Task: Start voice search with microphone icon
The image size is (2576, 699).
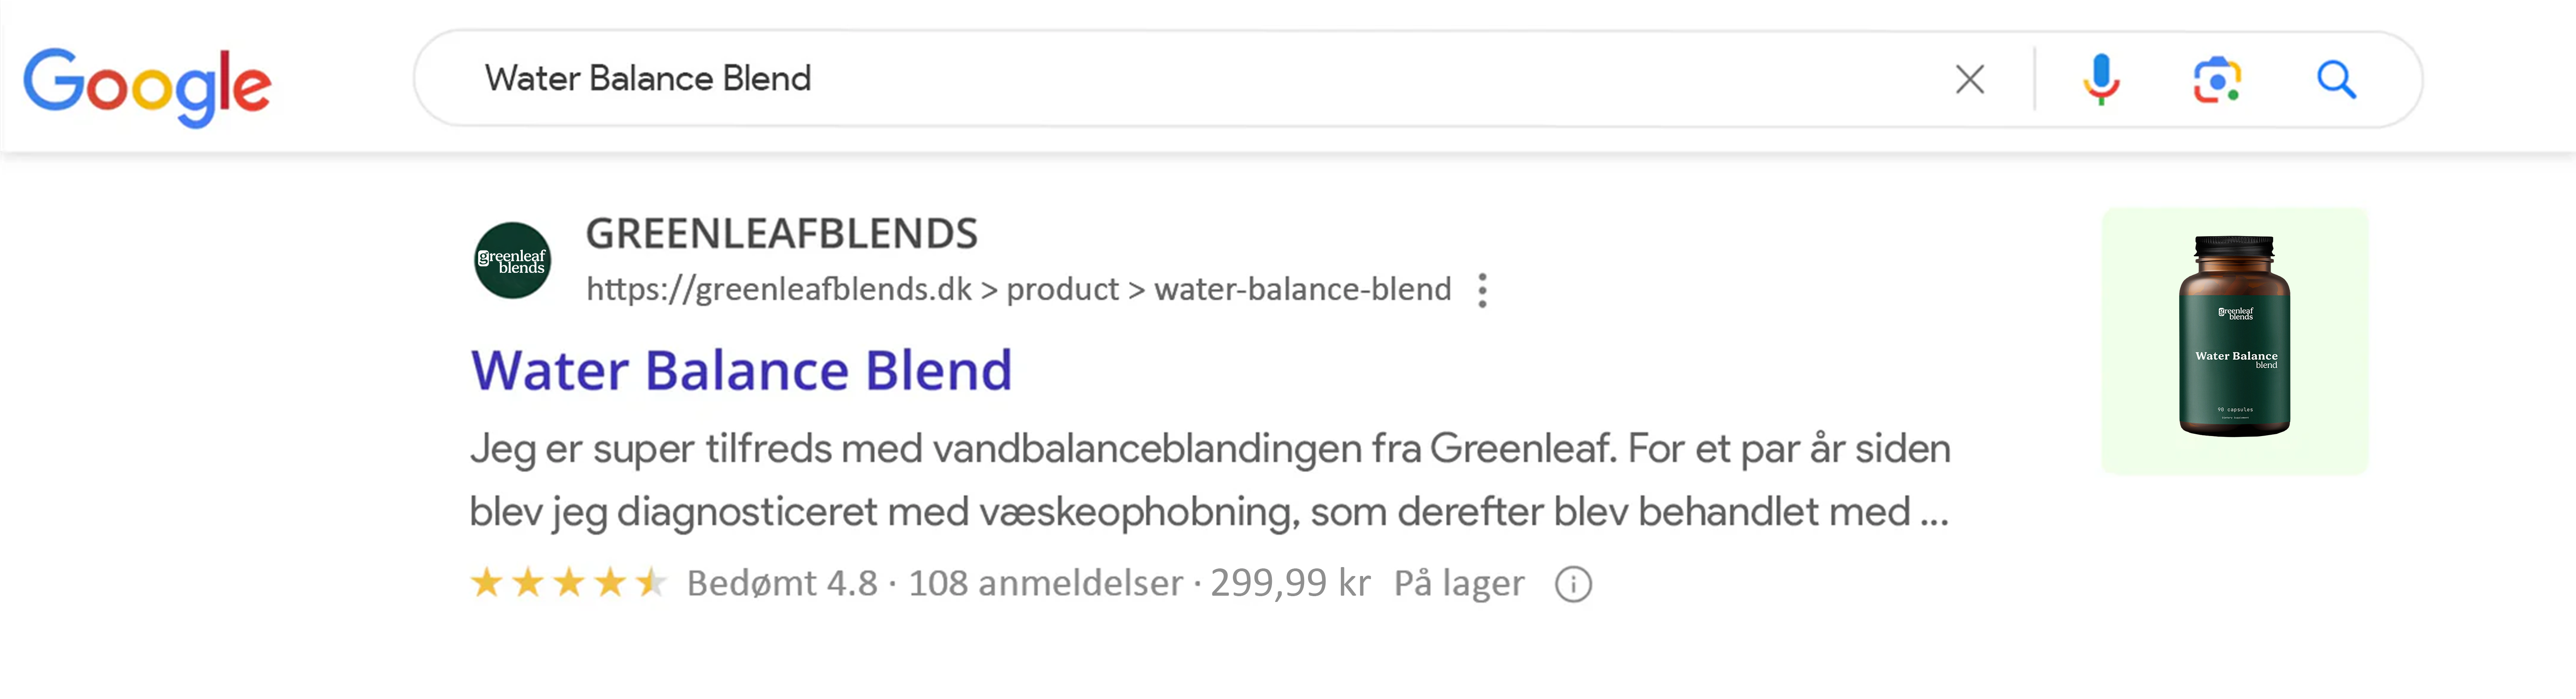Action: coord(2101,79)
